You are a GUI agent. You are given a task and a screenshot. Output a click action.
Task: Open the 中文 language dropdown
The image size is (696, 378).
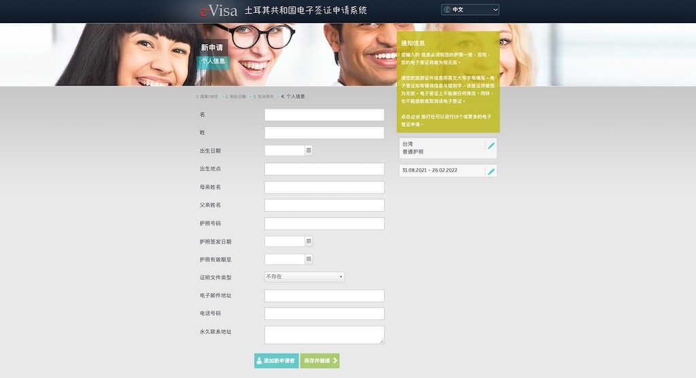[x=470, y=10]
